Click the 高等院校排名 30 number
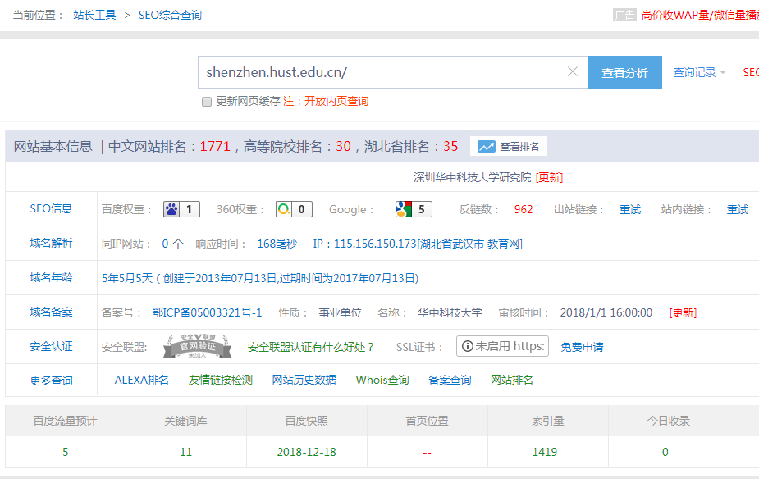 point(343,146)
